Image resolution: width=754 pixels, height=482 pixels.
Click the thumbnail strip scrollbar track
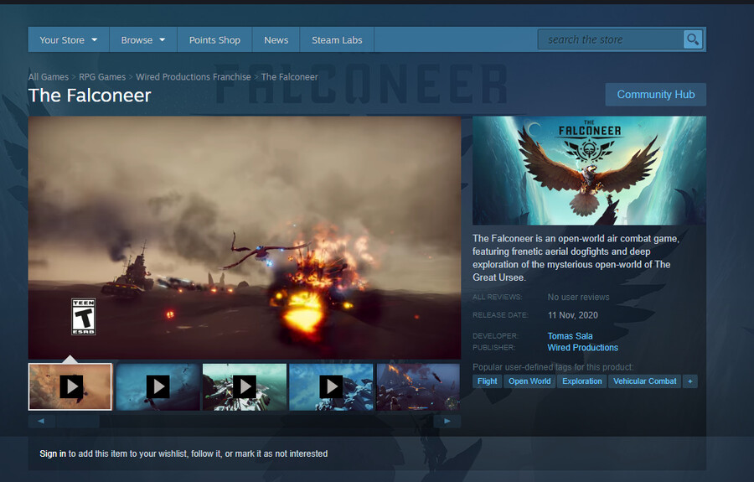tap(245, 421)
